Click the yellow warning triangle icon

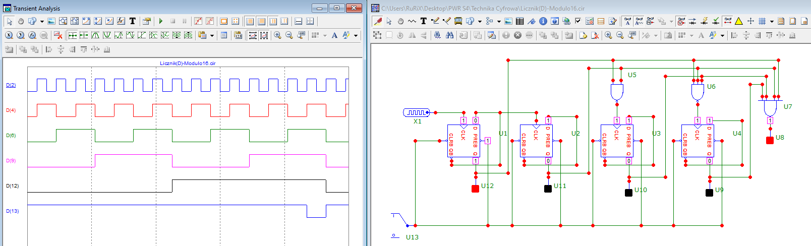point(739,21)
